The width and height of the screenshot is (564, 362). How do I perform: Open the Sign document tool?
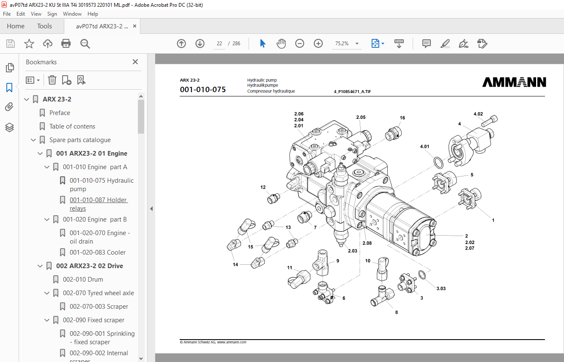(x=463, y=44)
